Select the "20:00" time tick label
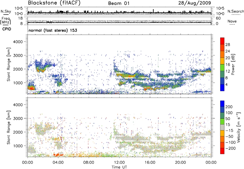244x169 pixels. tap(180, 163)
